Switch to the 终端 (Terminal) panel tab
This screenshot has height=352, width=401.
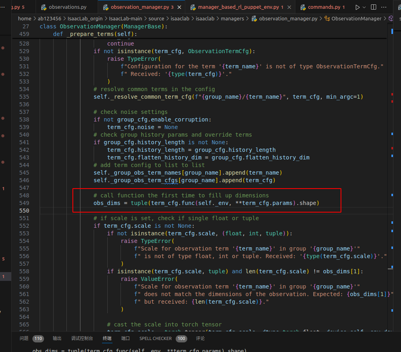(x=107, y=338)
